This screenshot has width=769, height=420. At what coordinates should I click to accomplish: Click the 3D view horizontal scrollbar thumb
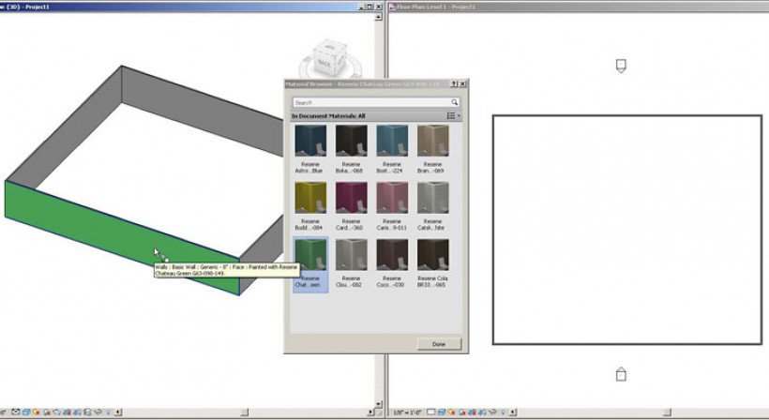point(244,412)
